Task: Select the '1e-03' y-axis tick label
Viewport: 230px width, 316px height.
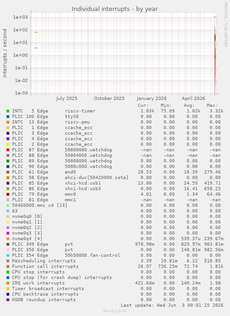Action: (x=21, y=93)
